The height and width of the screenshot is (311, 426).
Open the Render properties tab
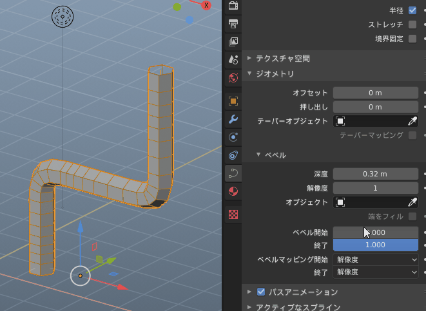233,5
